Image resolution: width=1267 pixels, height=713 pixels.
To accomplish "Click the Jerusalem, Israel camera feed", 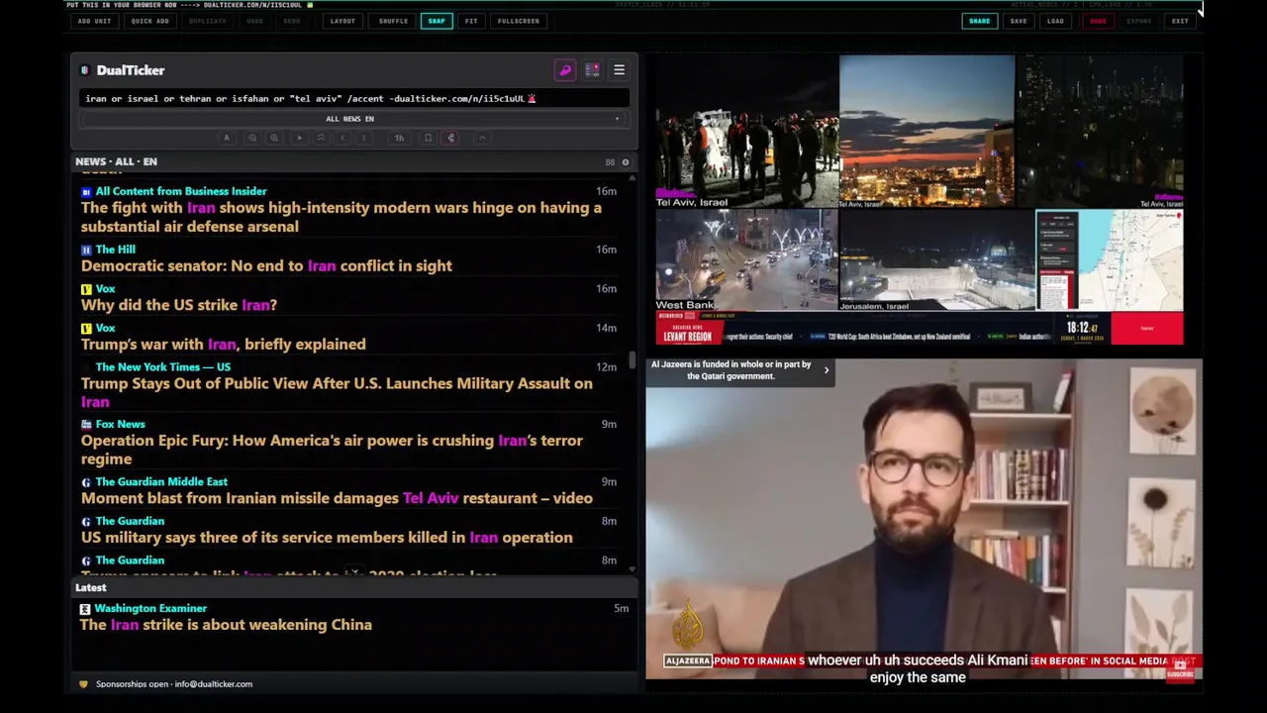I will point(936,260).
